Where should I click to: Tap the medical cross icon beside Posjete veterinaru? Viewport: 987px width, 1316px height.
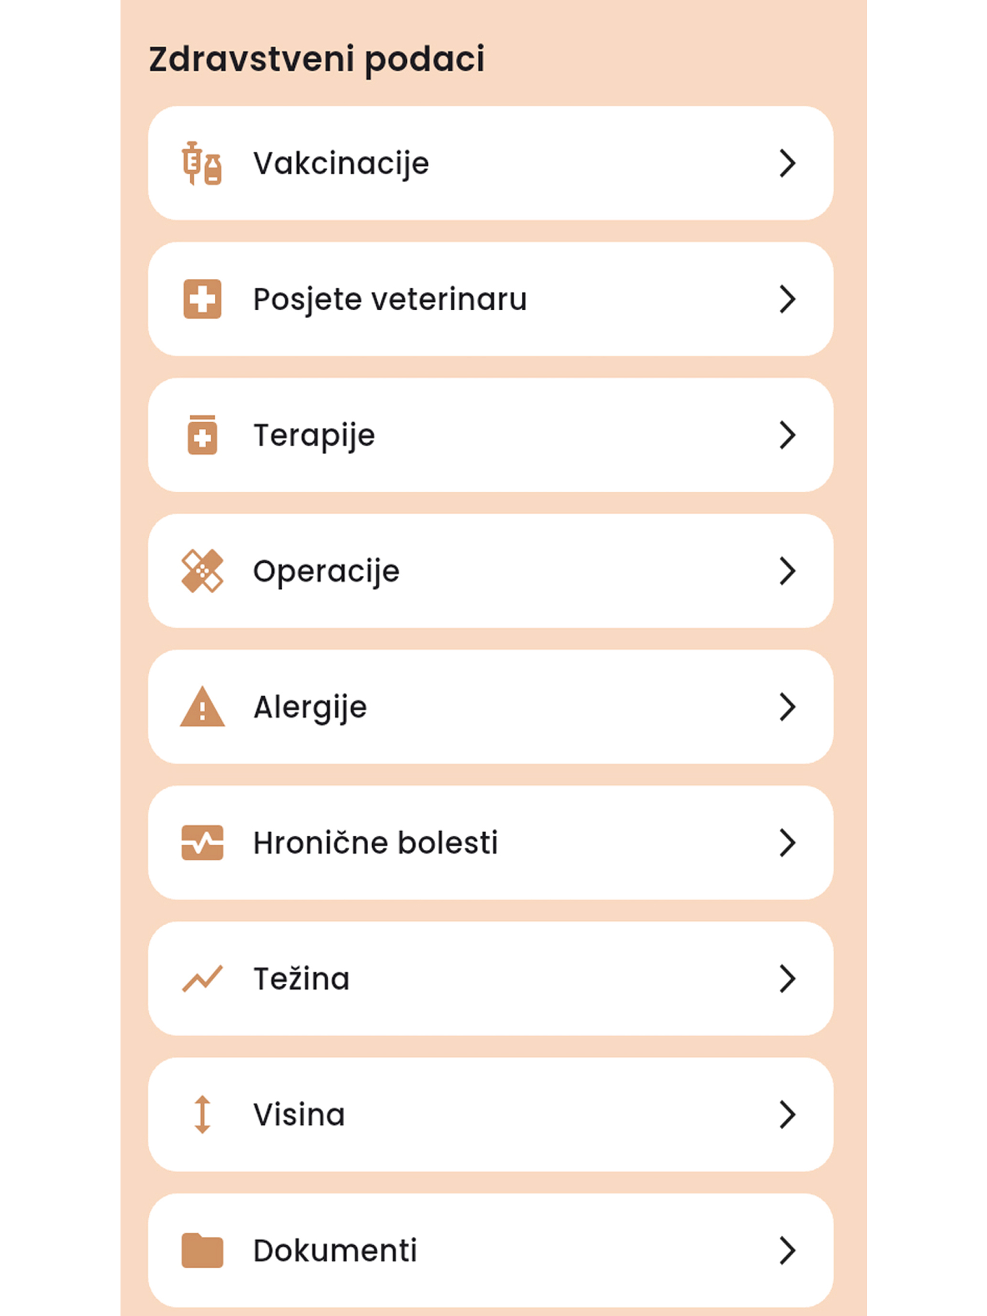202,299
